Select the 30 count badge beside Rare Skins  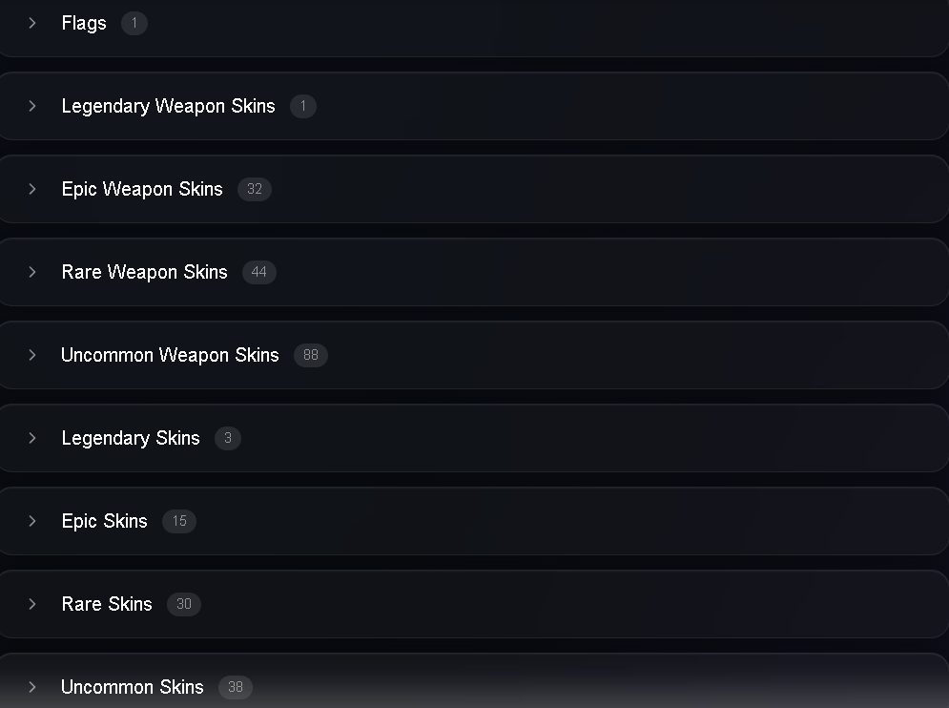point(184,604)
